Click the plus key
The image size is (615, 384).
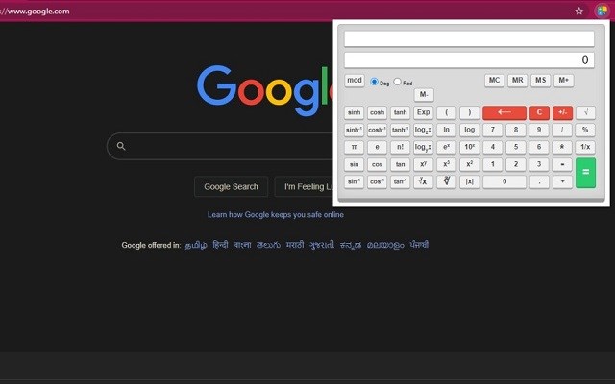pyautogui.click(x=562, y=181)
